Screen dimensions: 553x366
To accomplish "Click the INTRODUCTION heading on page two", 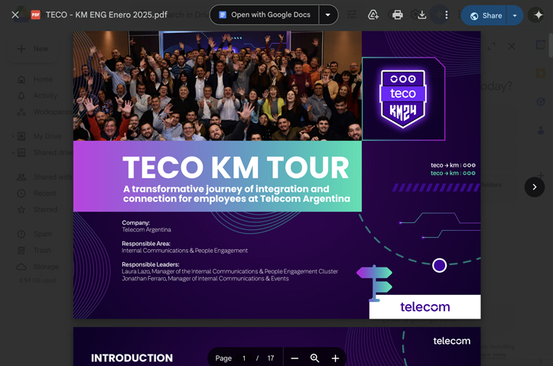I will pyautogui.click(x=132, y=358).
